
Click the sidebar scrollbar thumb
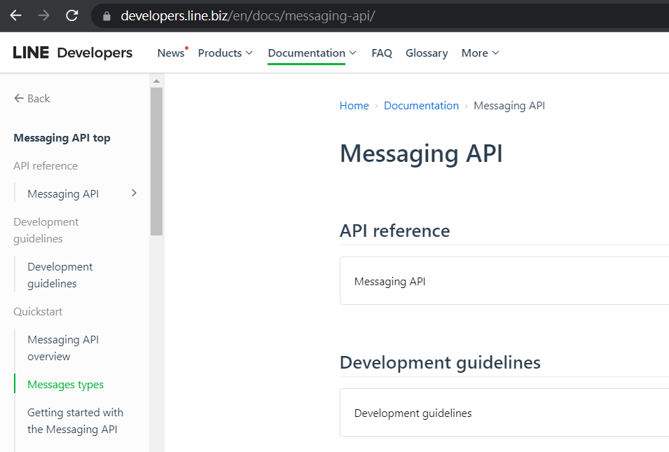(156, 160)
